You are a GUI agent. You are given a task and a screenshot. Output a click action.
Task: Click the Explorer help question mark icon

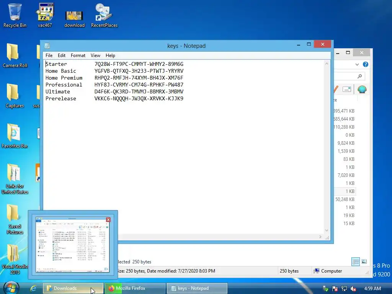366,64
